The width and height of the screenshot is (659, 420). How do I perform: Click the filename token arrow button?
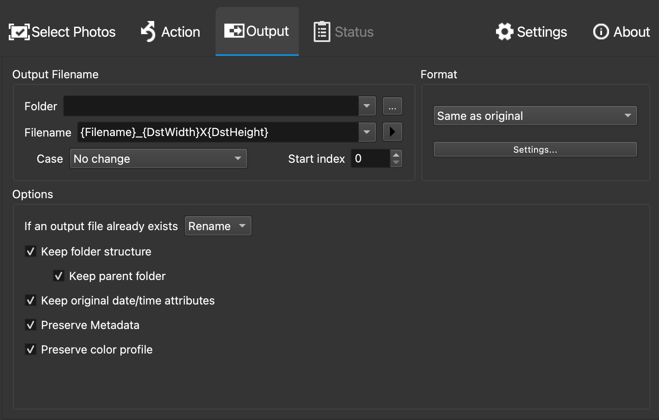[x=392, y=132]
